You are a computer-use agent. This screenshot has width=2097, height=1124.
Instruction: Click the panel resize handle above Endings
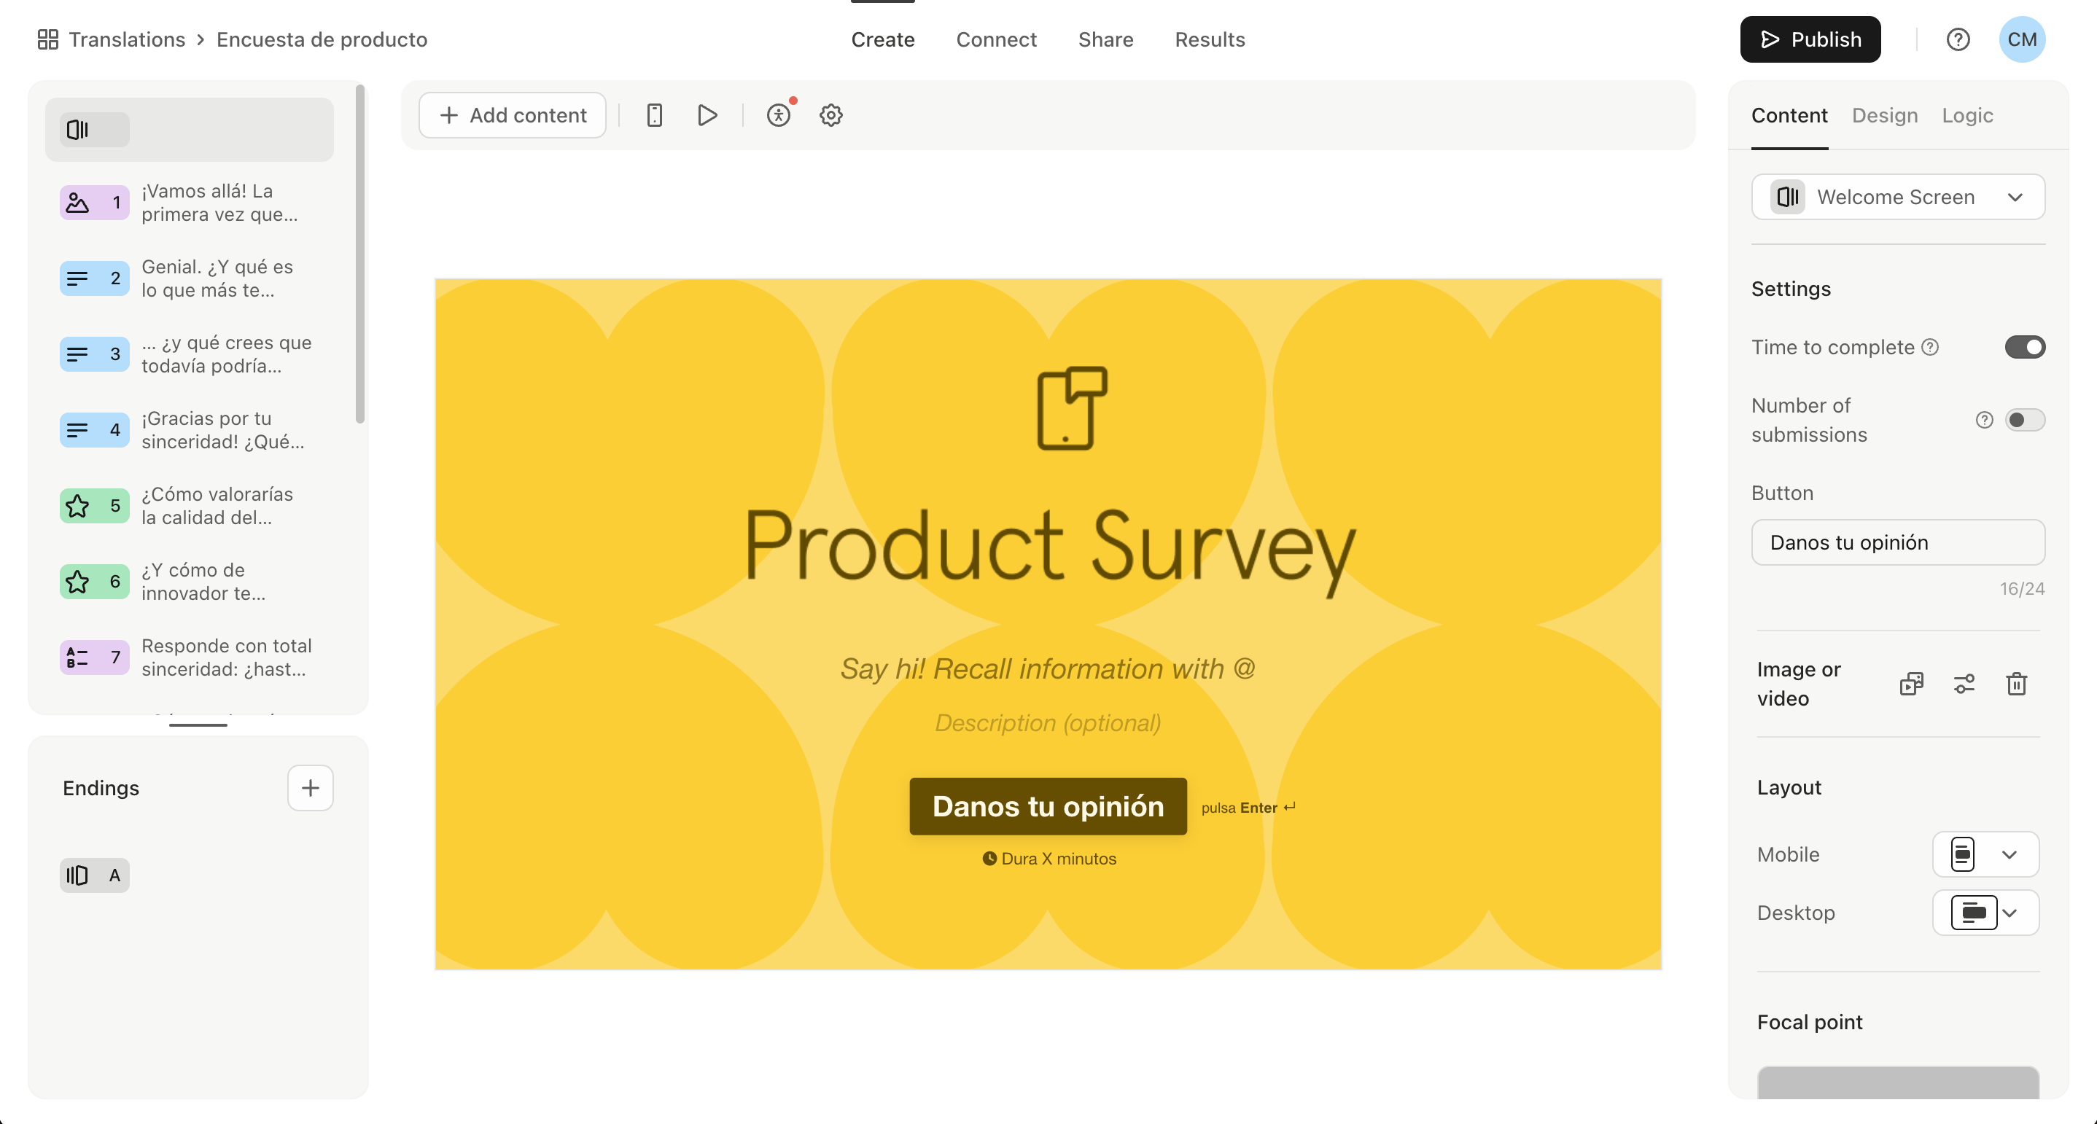(x=198, y=725)
